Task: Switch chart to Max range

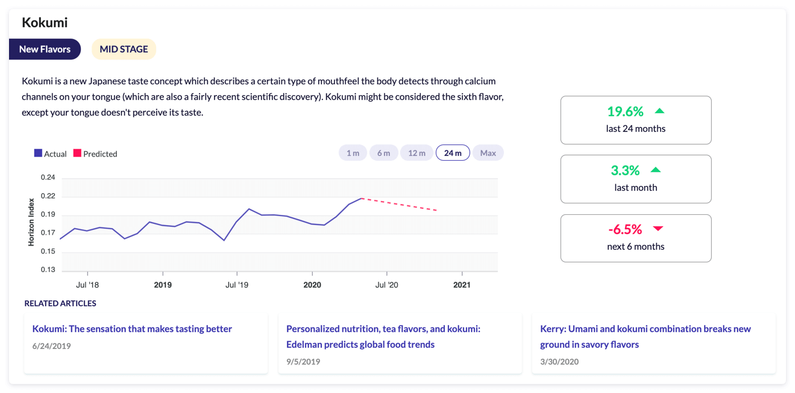Action: 488,153
